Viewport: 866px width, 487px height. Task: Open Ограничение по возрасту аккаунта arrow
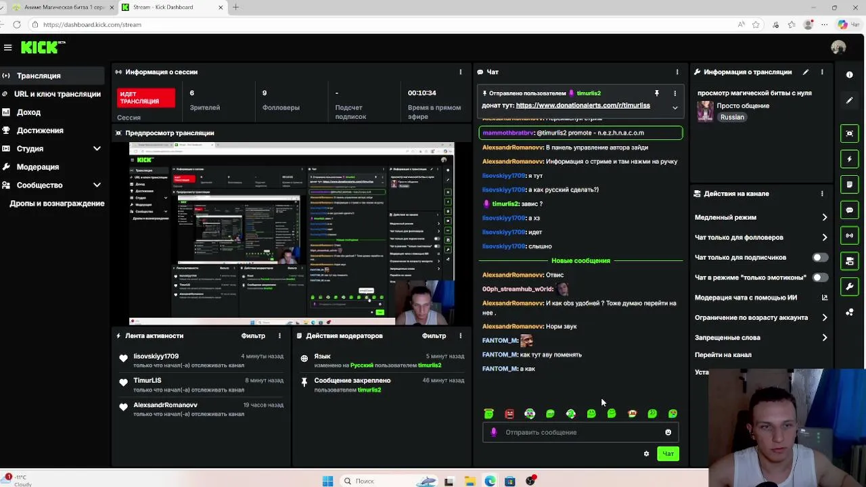tap(824, 317)
